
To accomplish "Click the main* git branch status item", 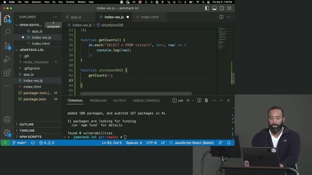I will point(19,143).
